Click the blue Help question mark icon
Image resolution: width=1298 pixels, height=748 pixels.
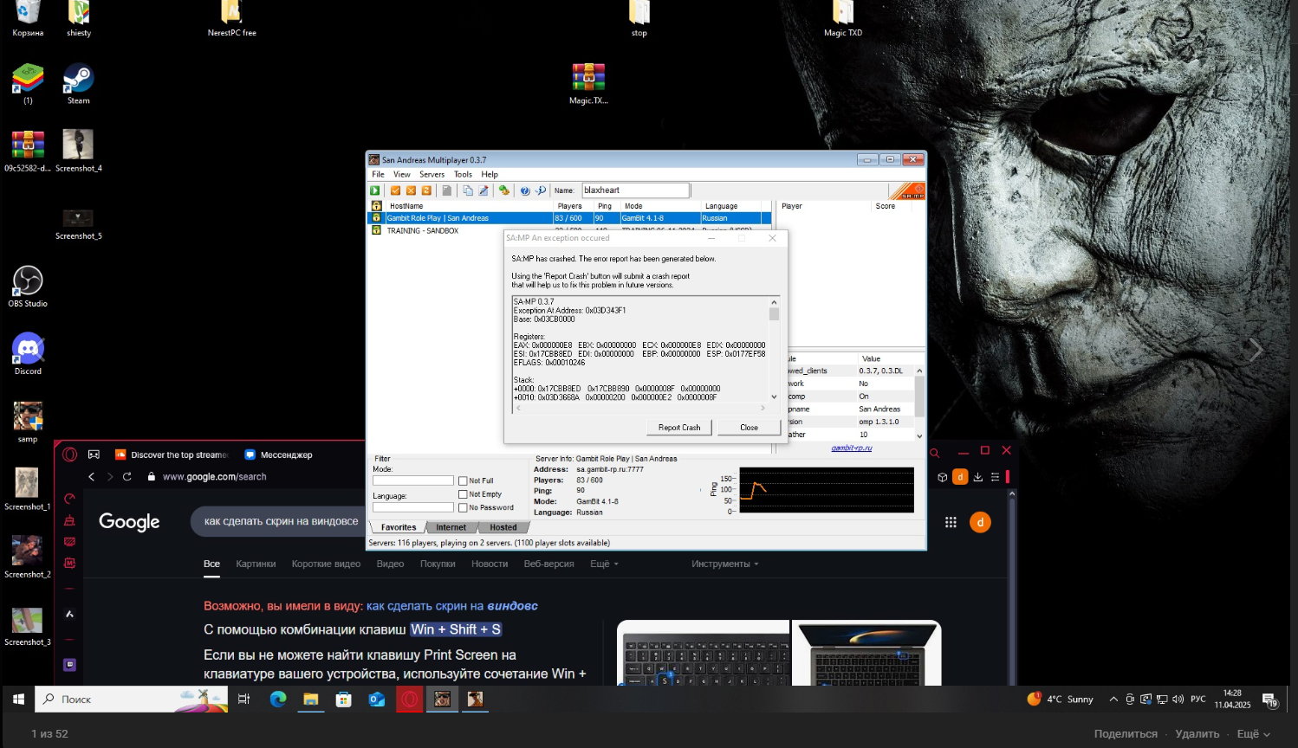(524, 190)
